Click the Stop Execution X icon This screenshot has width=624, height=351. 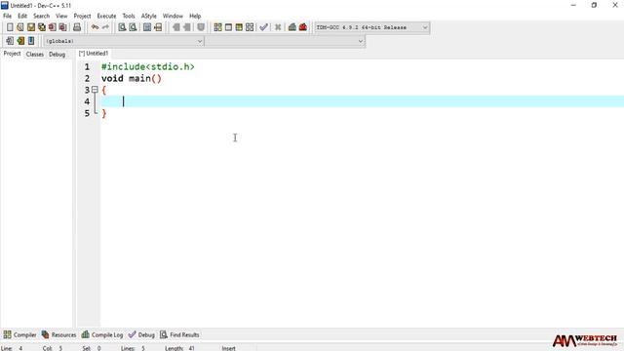tap(278, 27)
